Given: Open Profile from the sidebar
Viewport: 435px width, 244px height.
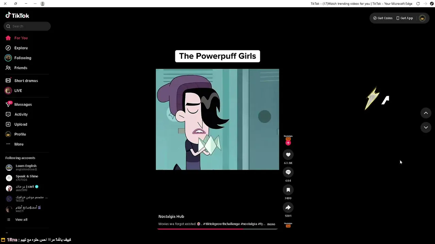Looking at the screenshot, I should point(16,134).
